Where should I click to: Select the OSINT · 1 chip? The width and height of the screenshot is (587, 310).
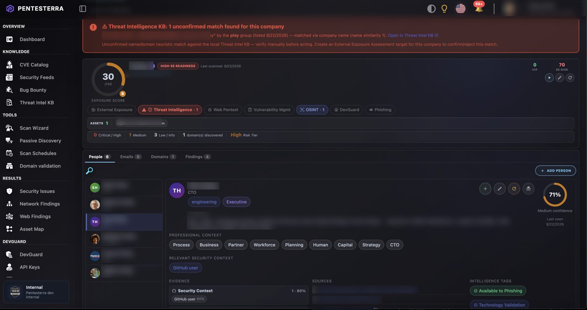312,110
